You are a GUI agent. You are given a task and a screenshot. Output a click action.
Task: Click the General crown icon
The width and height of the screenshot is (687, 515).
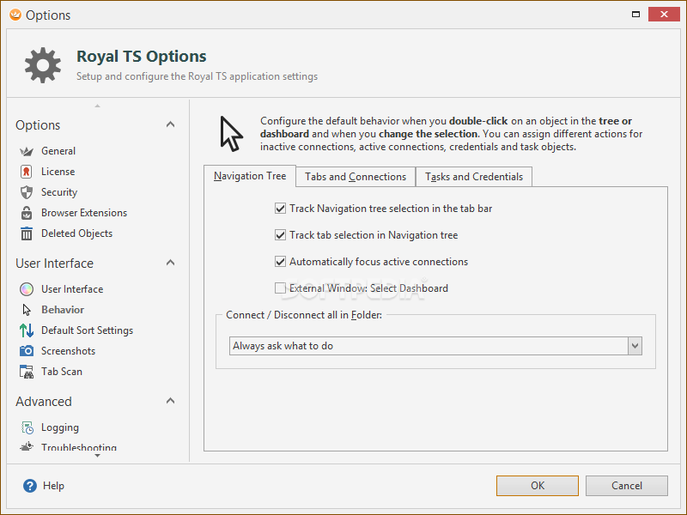27,152
